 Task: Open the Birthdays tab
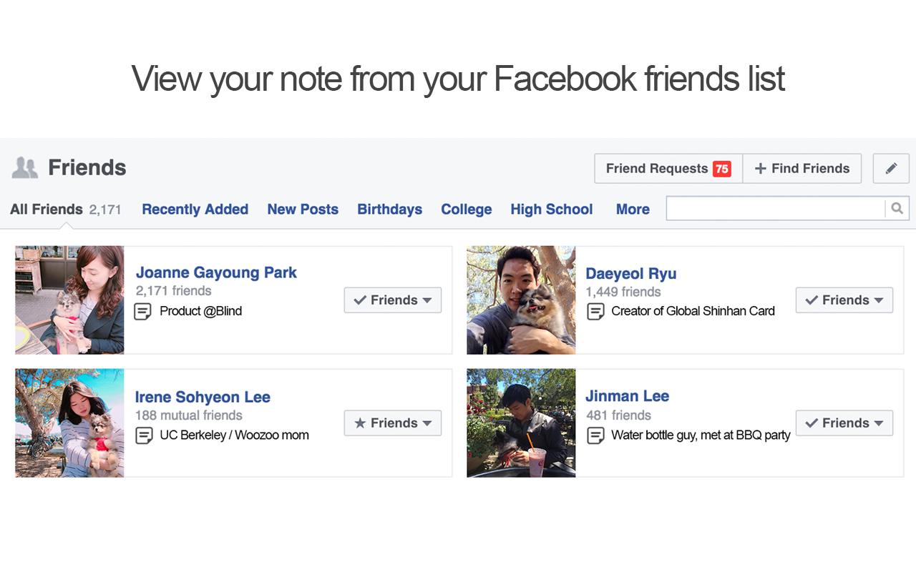389,209
